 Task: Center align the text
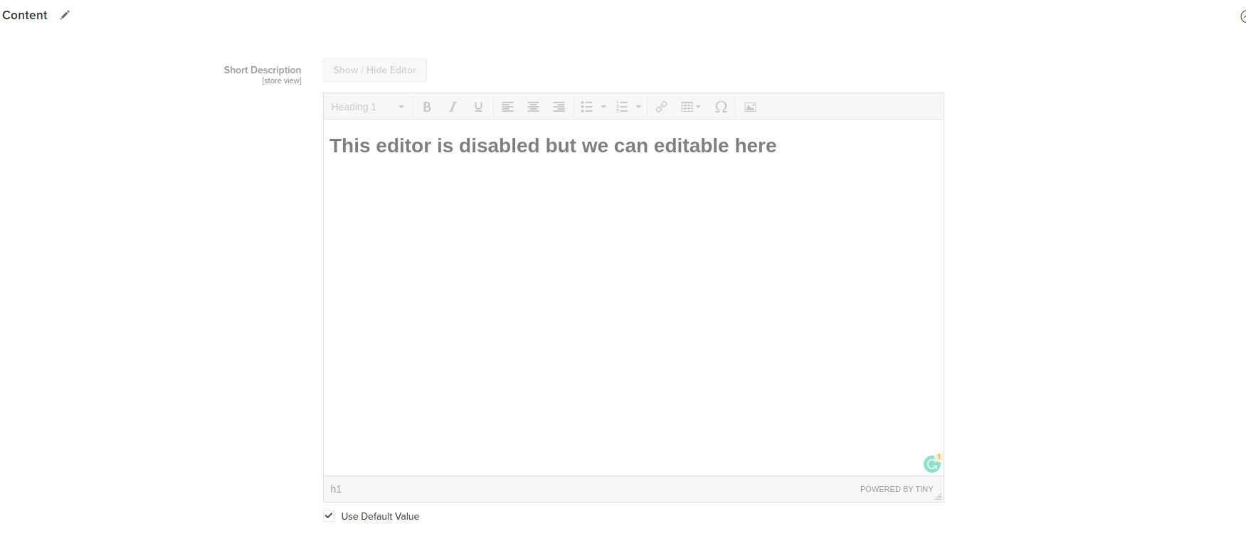533,107
